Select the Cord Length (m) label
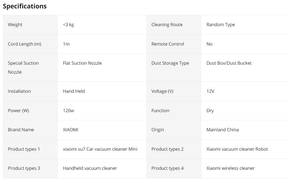The image size is (293, 181). click(x=24, y=44)
